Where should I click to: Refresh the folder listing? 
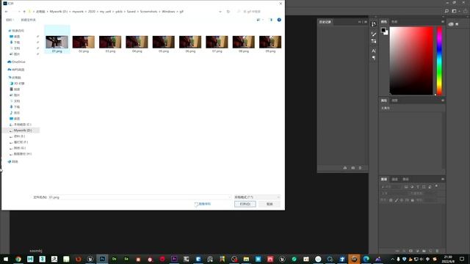(228, 12)
